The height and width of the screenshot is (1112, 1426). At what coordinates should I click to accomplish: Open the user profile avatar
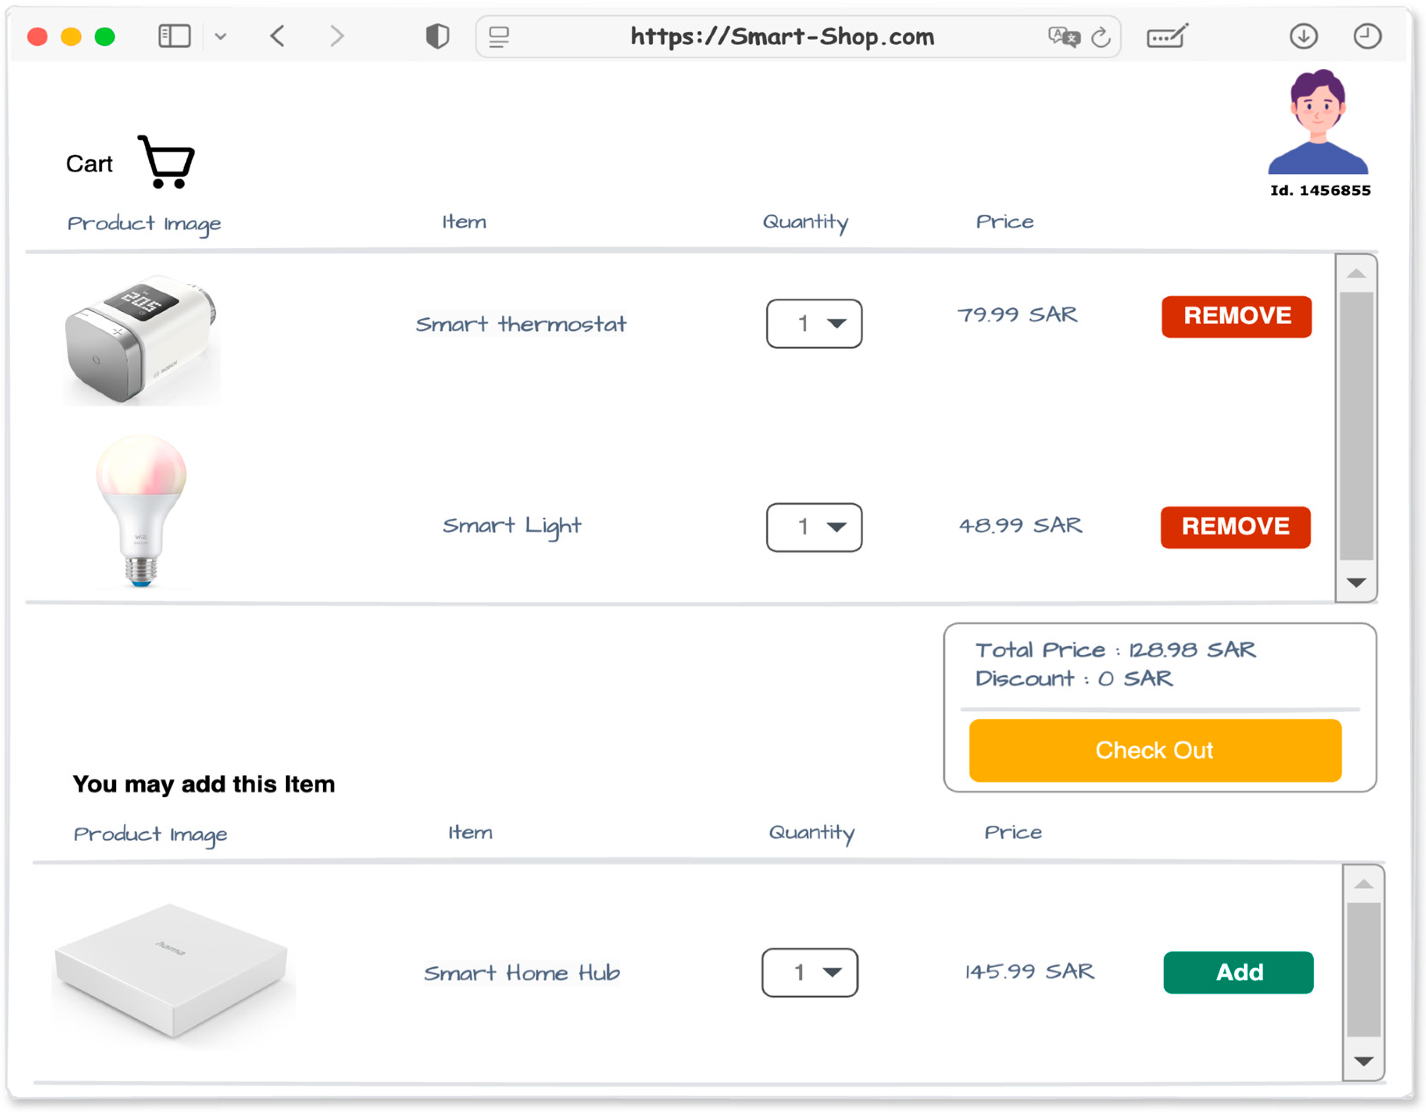pyautogui.click(x=1318, y=124)
